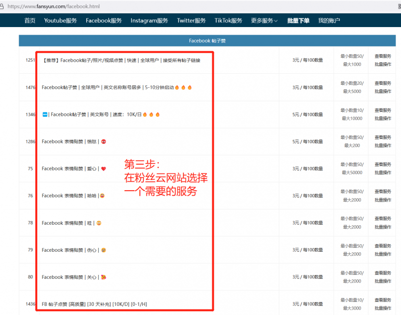401x315 pixels.
Task: Click 批量操作 in the 伤心 reaction row
Action: pos(383,254)
